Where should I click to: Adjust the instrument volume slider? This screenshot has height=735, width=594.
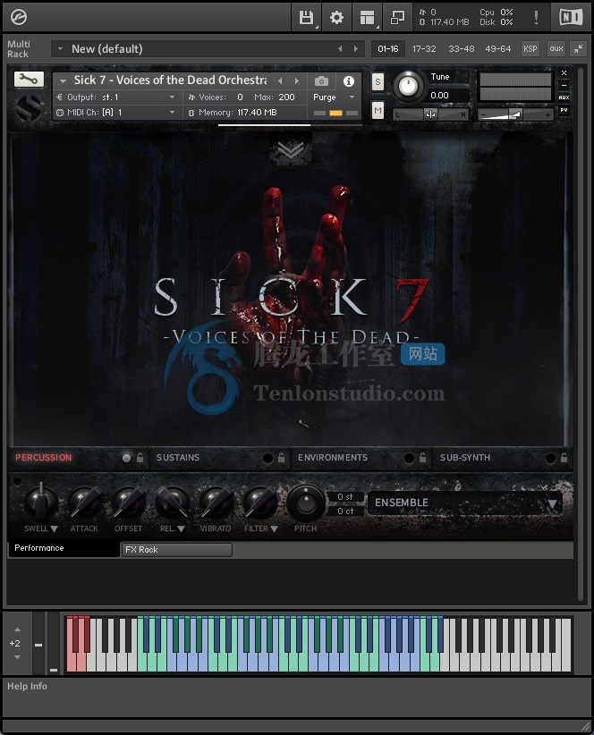(x=515, y=114)
